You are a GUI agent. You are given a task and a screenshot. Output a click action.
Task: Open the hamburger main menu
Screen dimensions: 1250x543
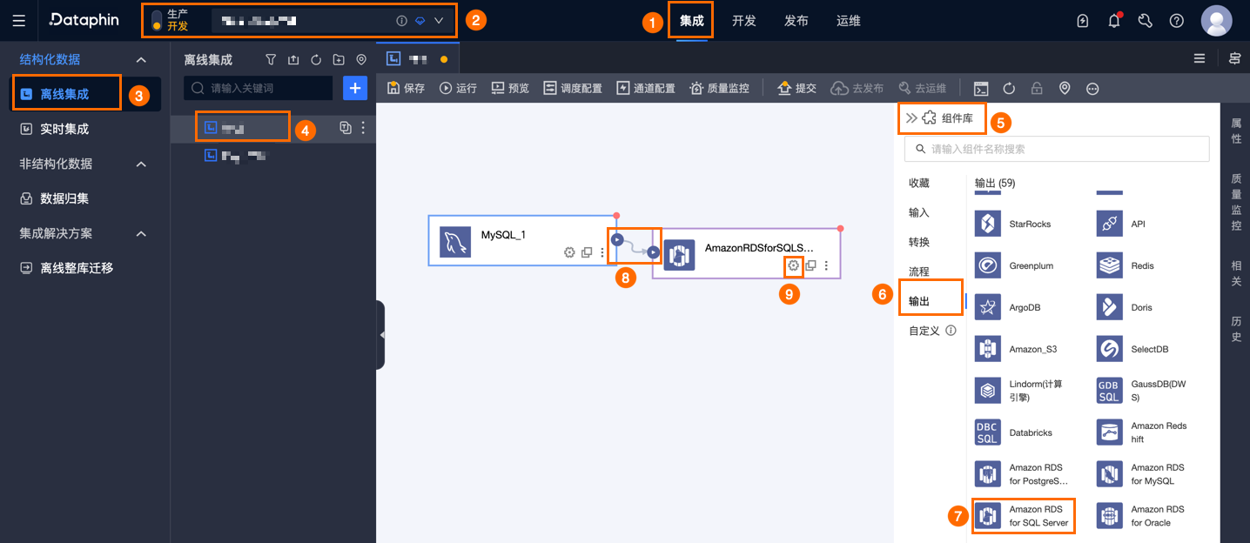click(19, 20)
